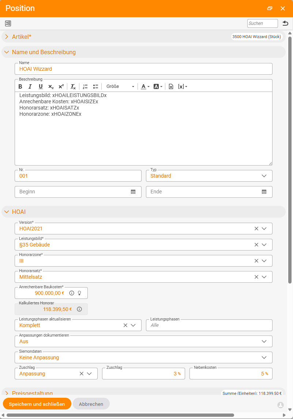Restore the Position window size
Image resolution: width=293 pixels, height=419 pixels.
270,8
